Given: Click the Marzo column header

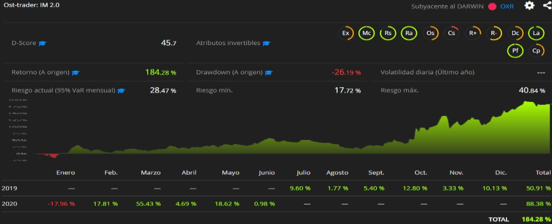Looking at the screenshot, I should click(151, 173).
